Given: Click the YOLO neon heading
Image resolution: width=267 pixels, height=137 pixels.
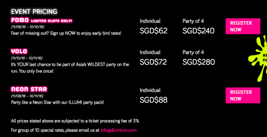Looking at the screenshot, I should [19, 52].
